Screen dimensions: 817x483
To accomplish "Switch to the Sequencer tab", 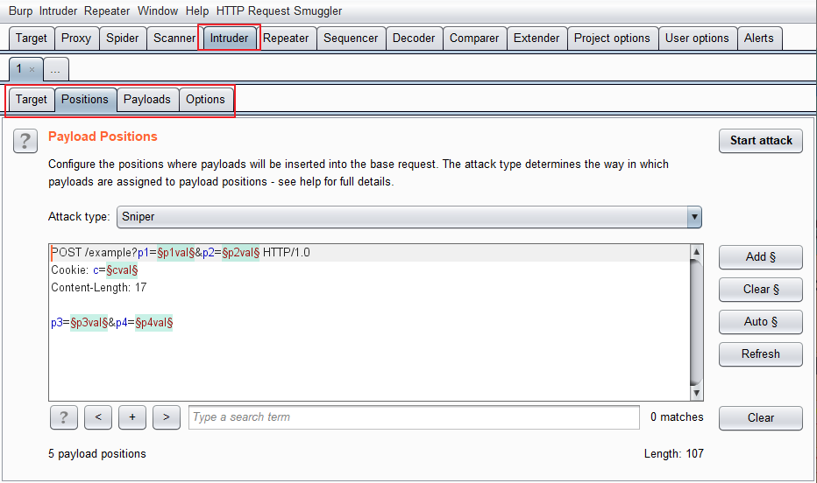I will pyautogui.click(x=351, y=38).
